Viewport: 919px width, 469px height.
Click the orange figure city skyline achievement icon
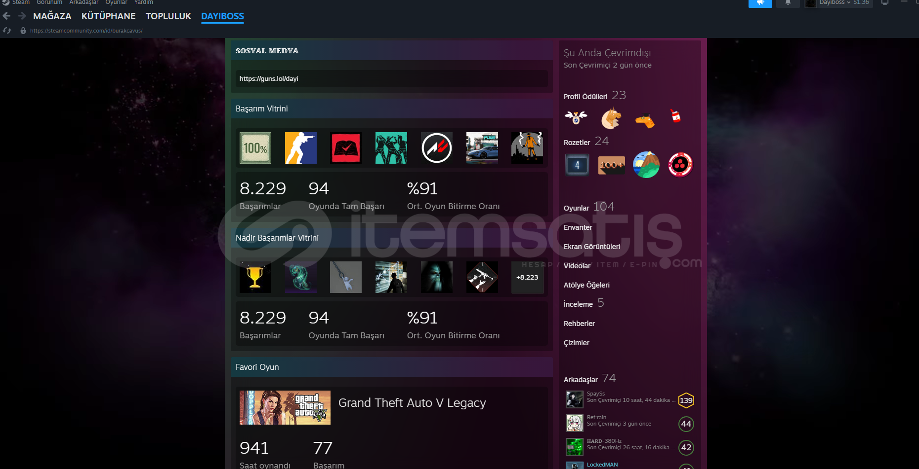(x=527, y=148)
